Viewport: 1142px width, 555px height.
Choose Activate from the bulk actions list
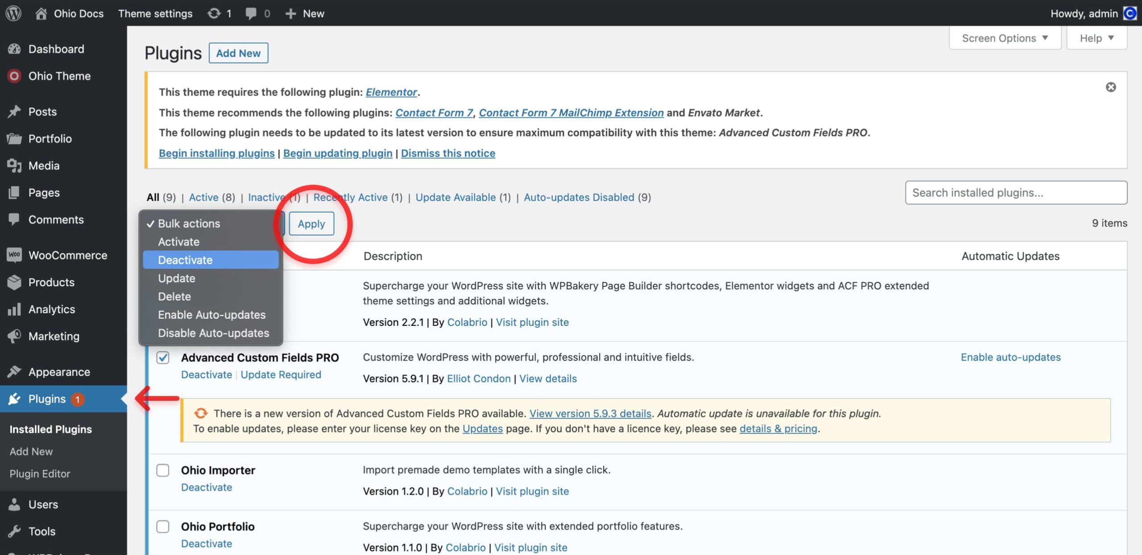pos(211,242)
